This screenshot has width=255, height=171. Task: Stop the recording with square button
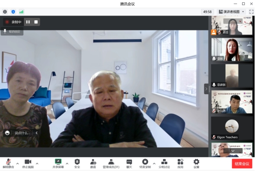coord(36,22)
